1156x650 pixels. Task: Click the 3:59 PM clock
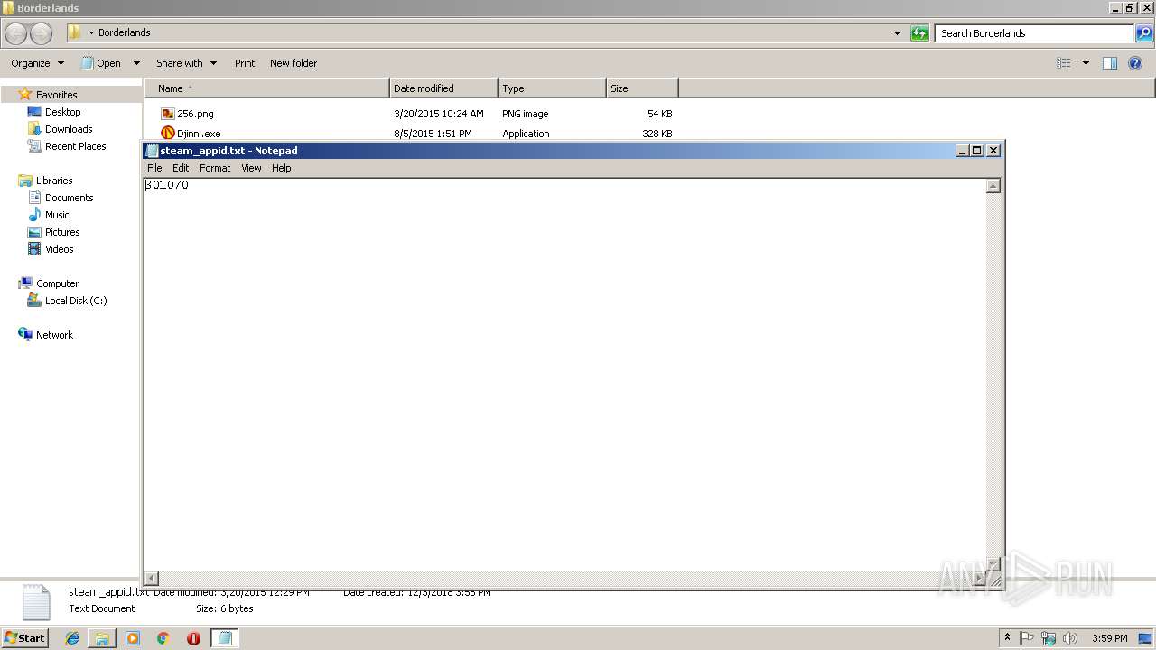click(x=1109, y=638)
